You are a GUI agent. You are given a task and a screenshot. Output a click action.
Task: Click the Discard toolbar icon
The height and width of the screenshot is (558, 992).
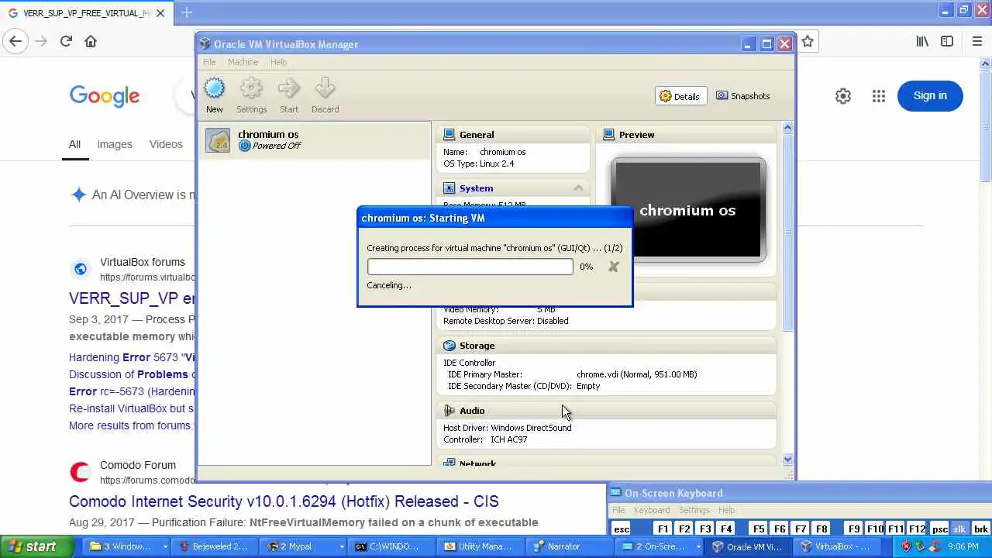pyautogui.click(x=325, y=88)
